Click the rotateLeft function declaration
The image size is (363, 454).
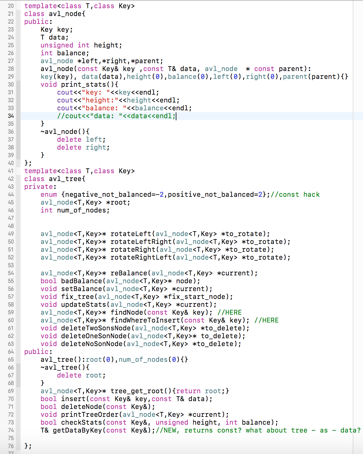155,234
